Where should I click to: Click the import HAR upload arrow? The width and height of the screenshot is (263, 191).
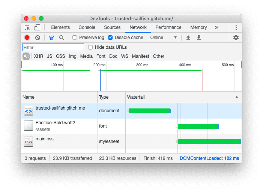pos(188,38)
